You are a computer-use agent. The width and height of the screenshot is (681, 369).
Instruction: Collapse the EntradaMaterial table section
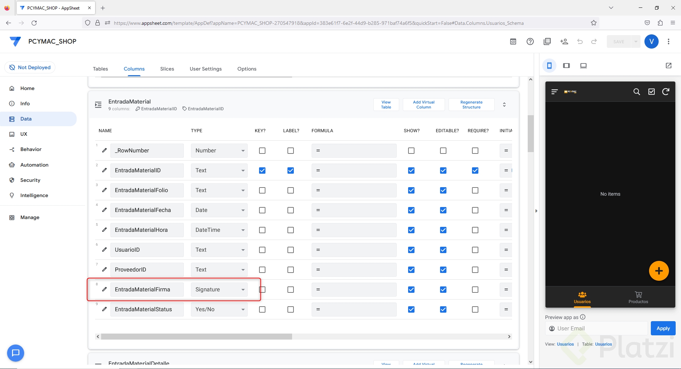point(504,105)
